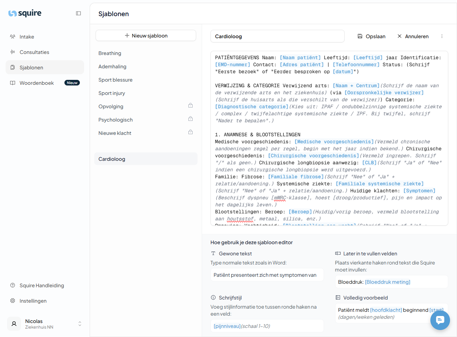This screenshot has width=457, height=337.
Task: Cancel editing with Annuleren
Action: tap(413, 36)
